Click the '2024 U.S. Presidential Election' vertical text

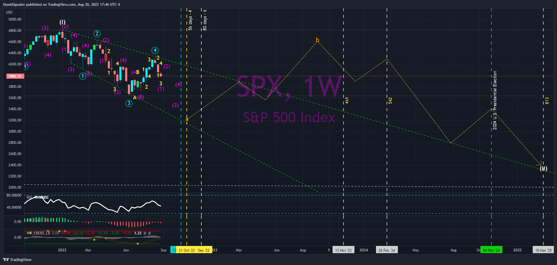495,101
